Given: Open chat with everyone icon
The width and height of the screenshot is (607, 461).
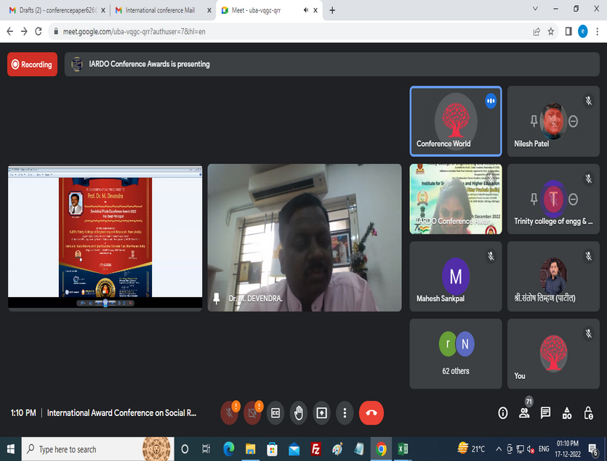Looking at the screenshot, I should click(x=545, y=412).
